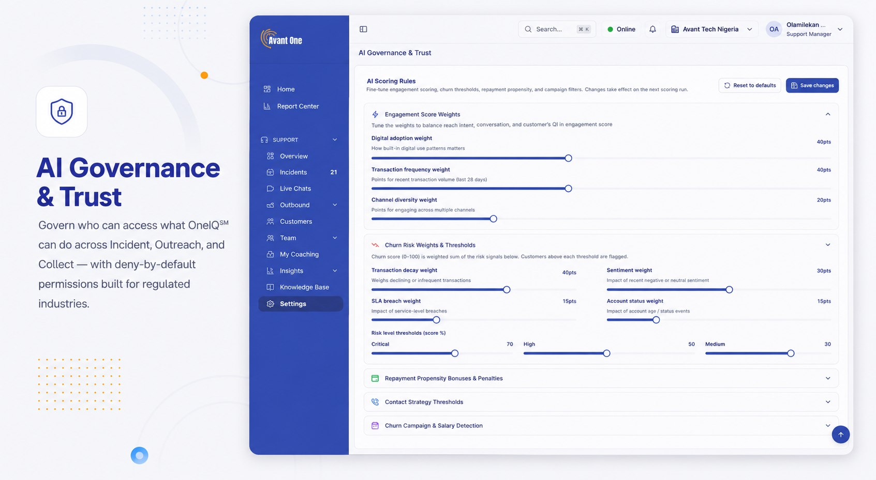Click Save changes button
The width and height of the screenshot is (876, 480).
(812, 86)
